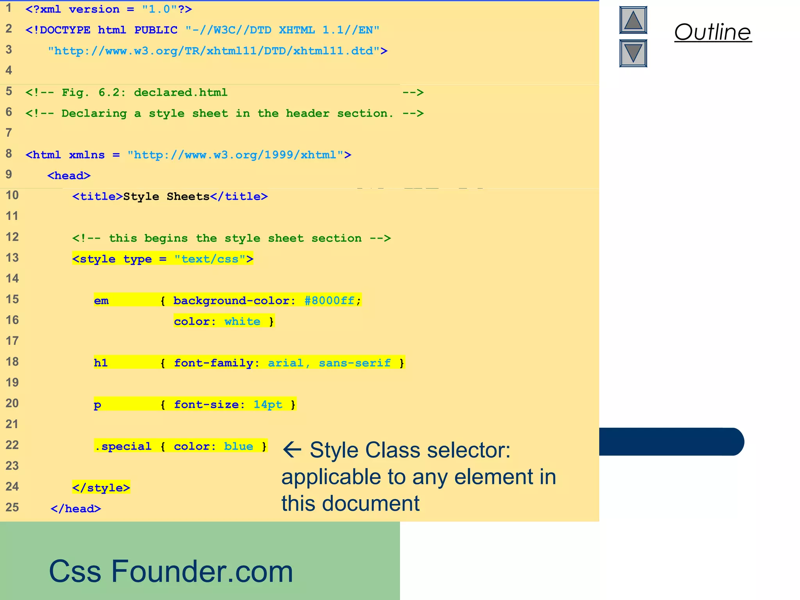800x600 pixels.
Task: Click the up arrow navigation button
Action: 633,20
